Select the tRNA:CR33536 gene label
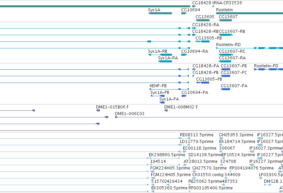Viewport: 283px width, 193px height. (227, 3)
